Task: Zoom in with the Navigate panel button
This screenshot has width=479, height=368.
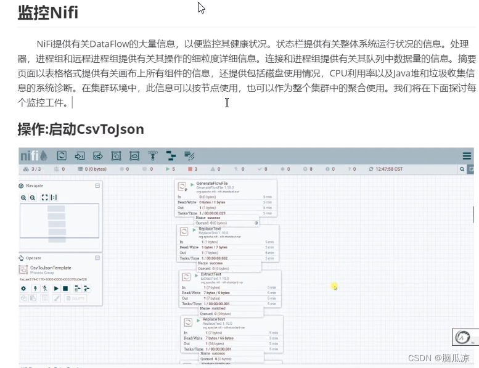Action: pyautogui.click(x=23, y=198)
